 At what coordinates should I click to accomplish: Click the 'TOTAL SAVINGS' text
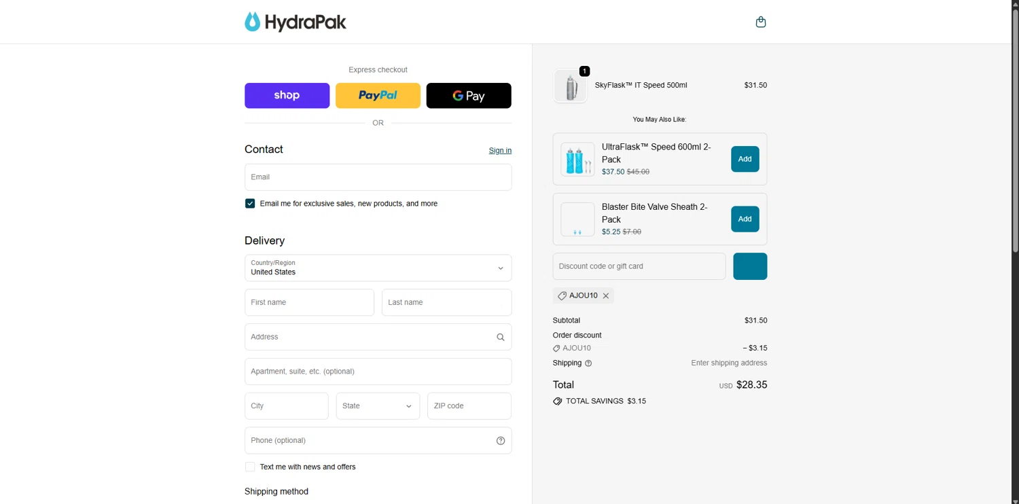(594, 401)
